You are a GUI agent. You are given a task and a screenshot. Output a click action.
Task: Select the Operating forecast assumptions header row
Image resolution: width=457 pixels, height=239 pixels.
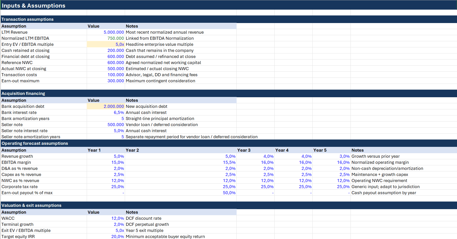[229, 143]
